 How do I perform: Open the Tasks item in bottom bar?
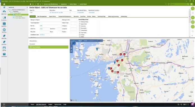click(32, 104)
